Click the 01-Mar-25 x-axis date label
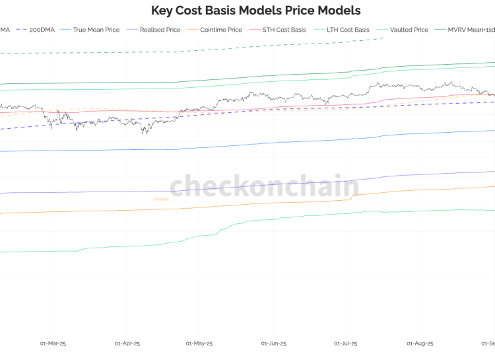The height and width of the screenshot is (354, 495). [53, 343]
